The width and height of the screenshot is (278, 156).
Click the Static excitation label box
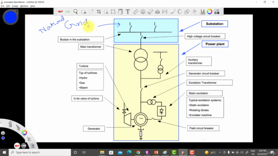tap(205, 93)
